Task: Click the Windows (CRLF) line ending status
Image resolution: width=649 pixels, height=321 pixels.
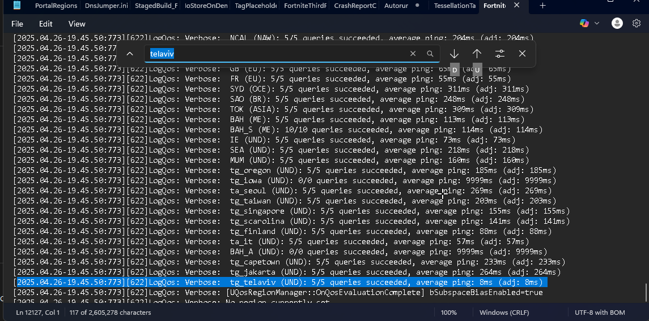Action: 504,313
